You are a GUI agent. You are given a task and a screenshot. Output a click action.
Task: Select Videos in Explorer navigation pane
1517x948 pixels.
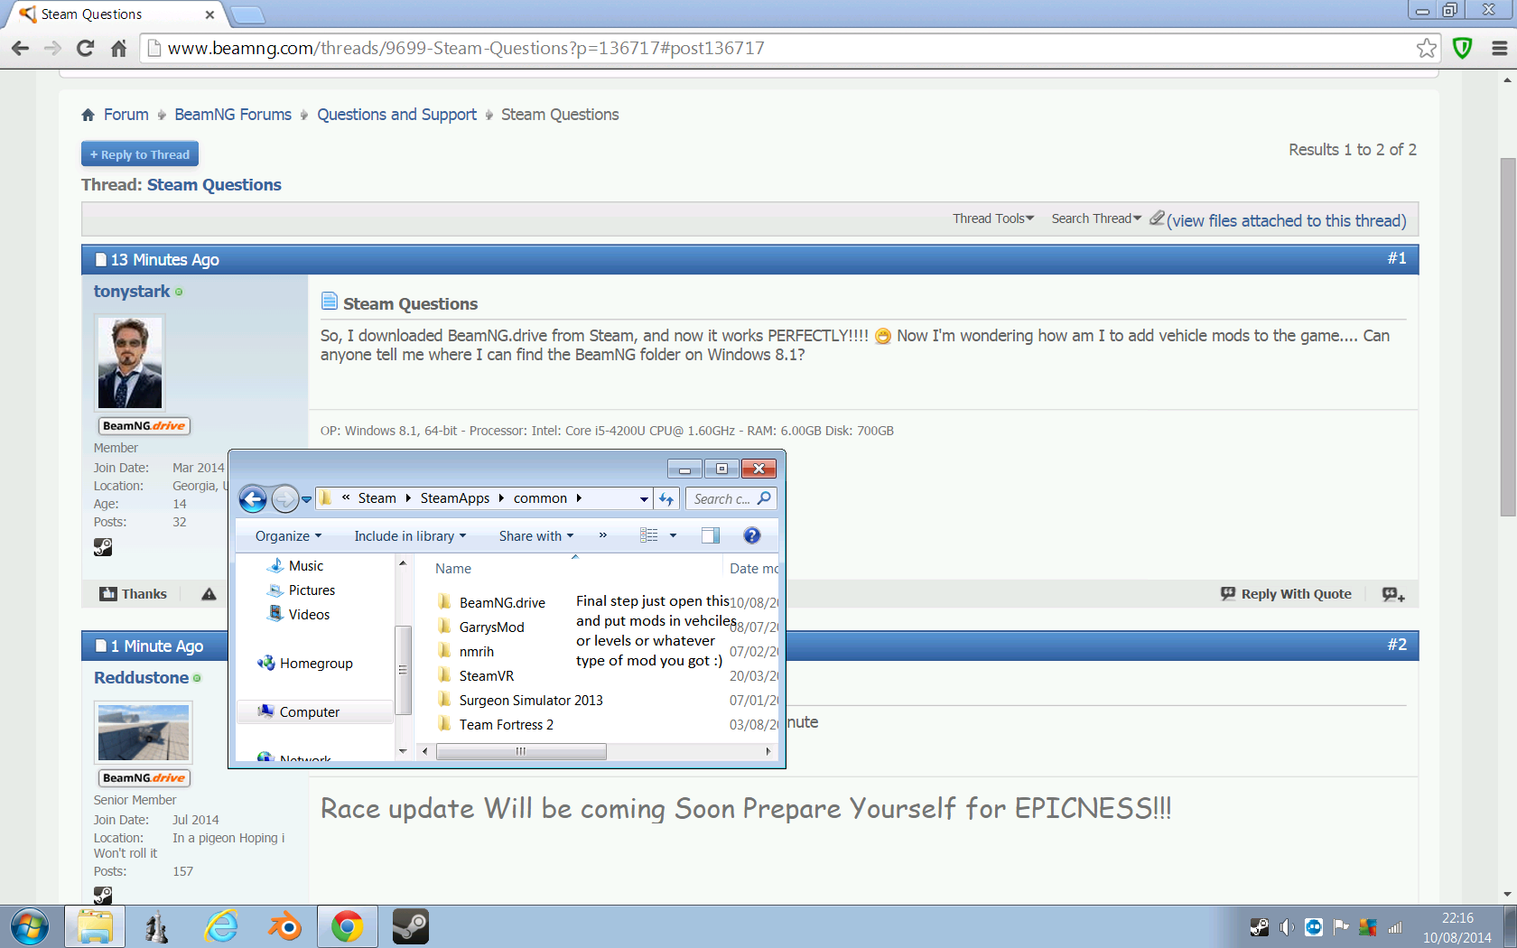coord(309,614)
